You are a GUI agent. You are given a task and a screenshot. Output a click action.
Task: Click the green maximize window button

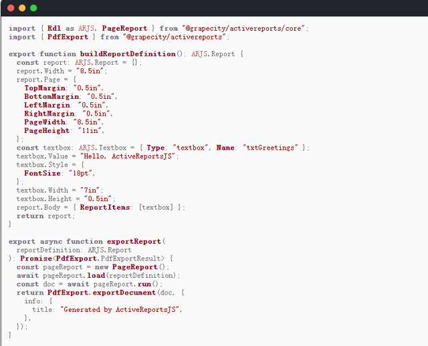tap(33, 8)
